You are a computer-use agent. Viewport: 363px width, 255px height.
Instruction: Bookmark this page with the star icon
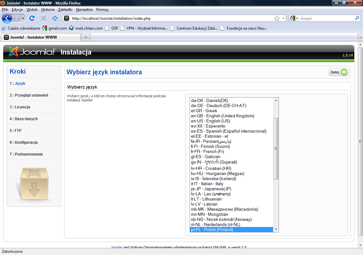(x=277, y=18)
